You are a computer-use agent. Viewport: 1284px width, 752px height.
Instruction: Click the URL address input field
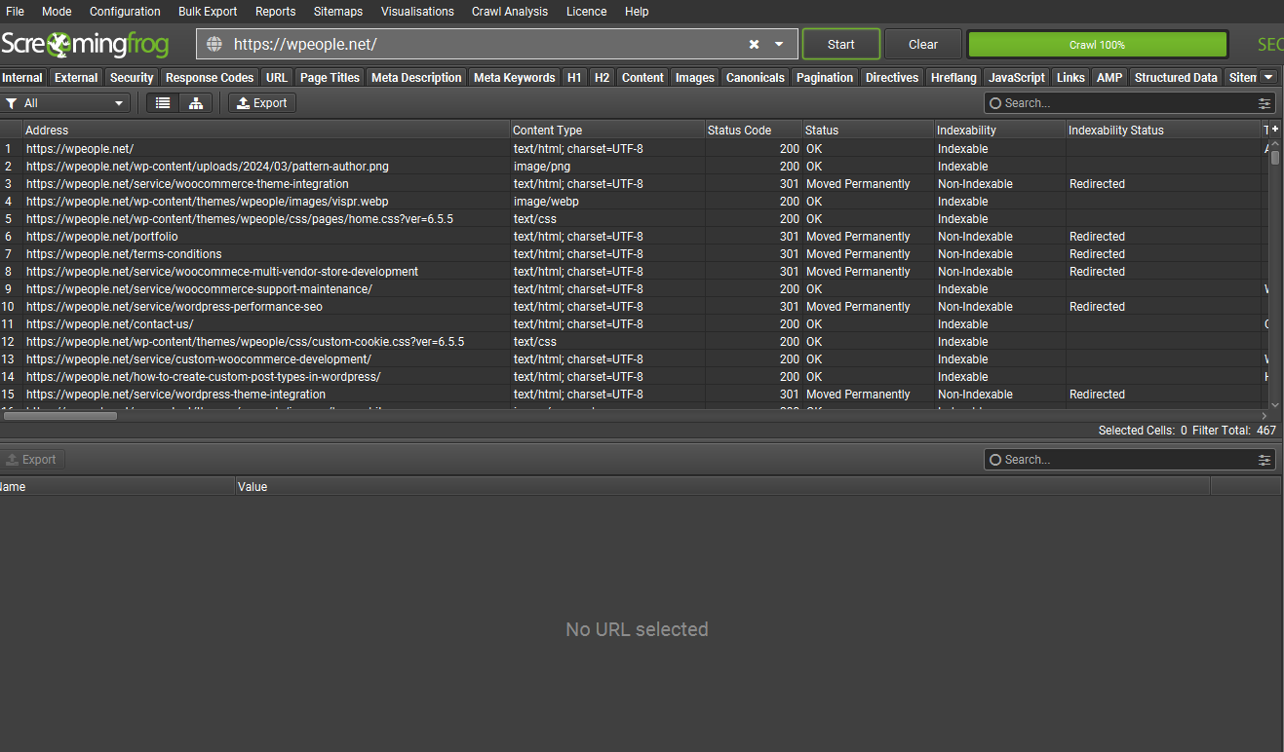487,44
